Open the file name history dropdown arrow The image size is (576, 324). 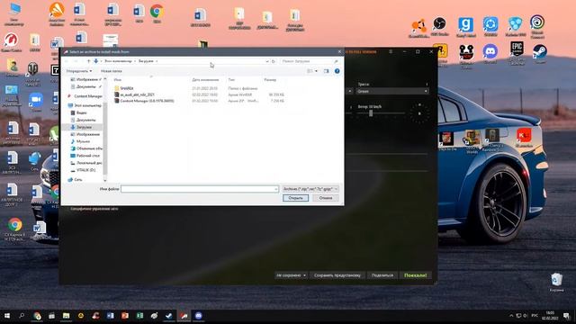276,189
